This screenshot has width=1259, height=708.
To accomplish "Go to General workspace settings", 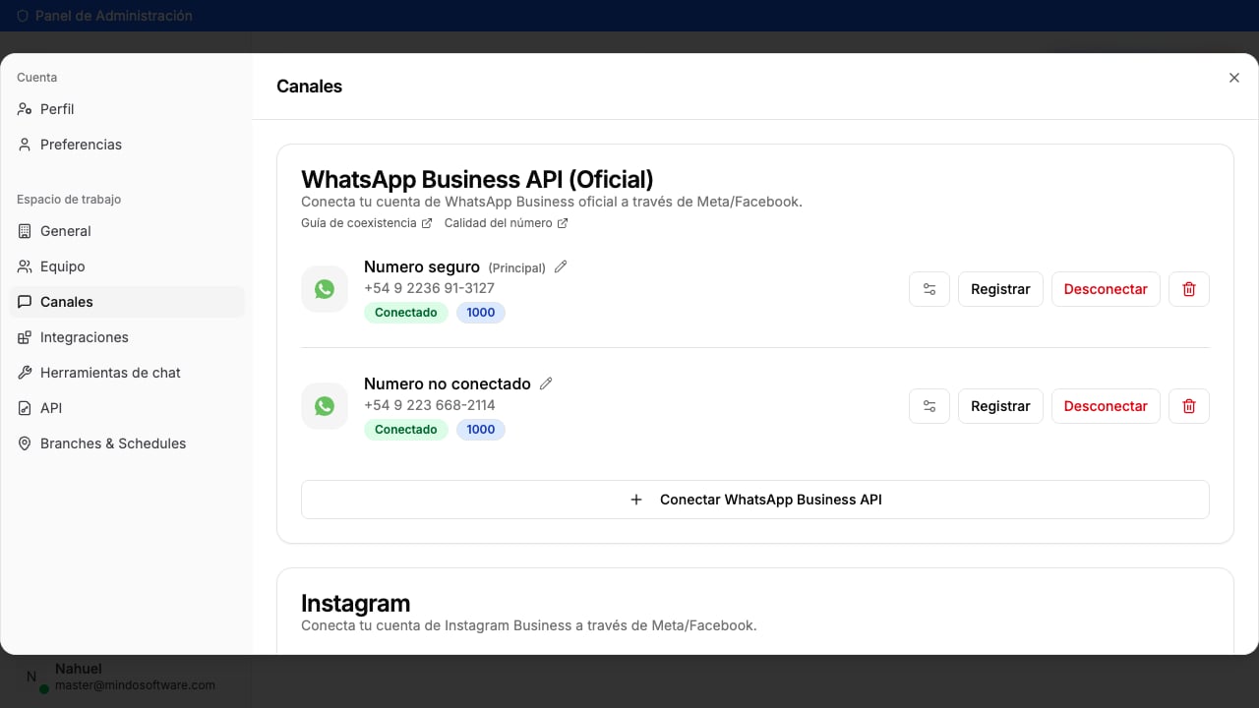I will click(x=66, y=231).
